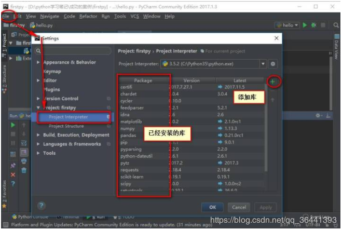Click the blue question help icon in Run panel
The width and height of the screenshot is (342, 230).
point(13,184)
